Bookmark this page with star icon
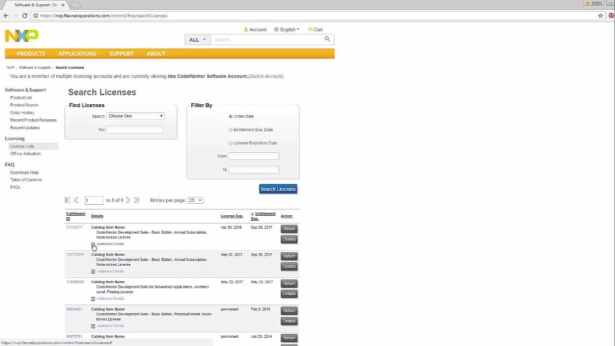 (x=600, y=15)
